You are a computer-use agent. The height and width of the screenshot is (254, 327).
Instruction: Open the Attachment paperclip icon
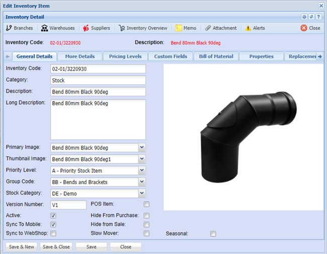click(x=208, y=28)
